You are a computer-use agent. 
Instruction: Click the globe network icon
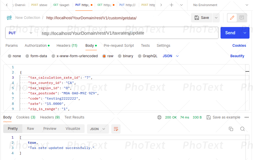click(x=159, y=117)
